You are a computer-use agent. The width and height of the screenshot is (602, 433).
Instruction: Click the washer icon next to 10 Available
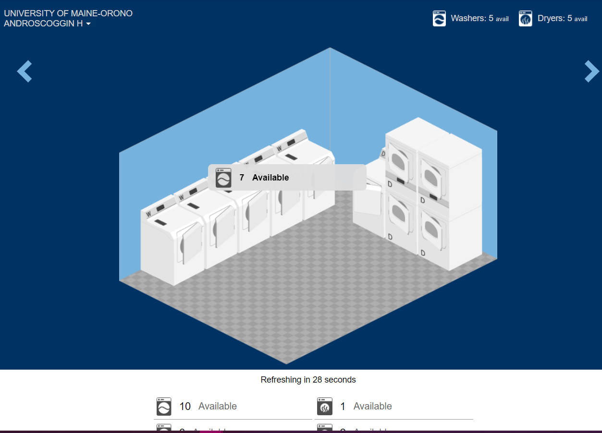click(x=164, y=406)
